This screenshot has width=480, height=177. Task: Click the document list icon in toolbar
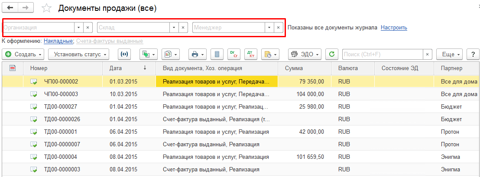pos(217,55)
